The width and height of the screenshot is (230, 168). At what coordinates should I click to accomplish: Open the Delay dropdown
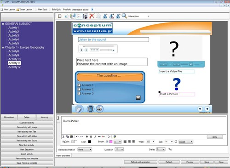click(161, 149)
